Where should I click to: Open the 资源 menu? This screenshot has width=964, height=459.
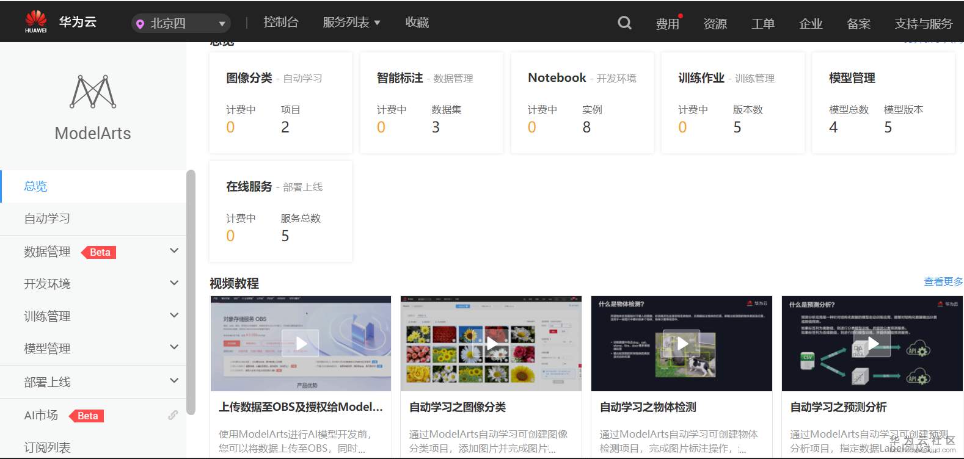pyautogui.click(x=715, y=24)
